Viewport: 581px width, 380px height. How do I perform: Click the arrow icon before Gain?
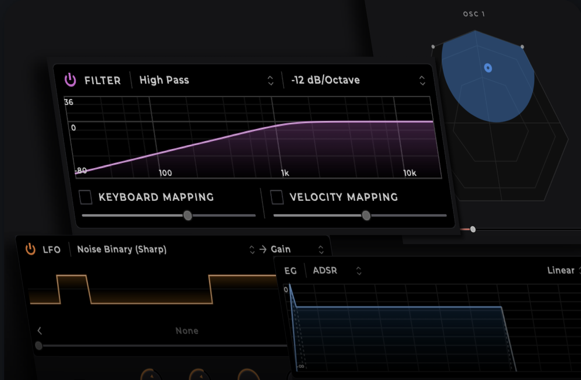point(263,249)
